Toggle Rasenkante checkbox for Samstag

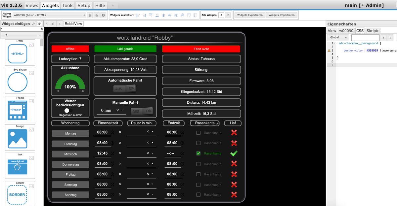click(x=198, y=185)
